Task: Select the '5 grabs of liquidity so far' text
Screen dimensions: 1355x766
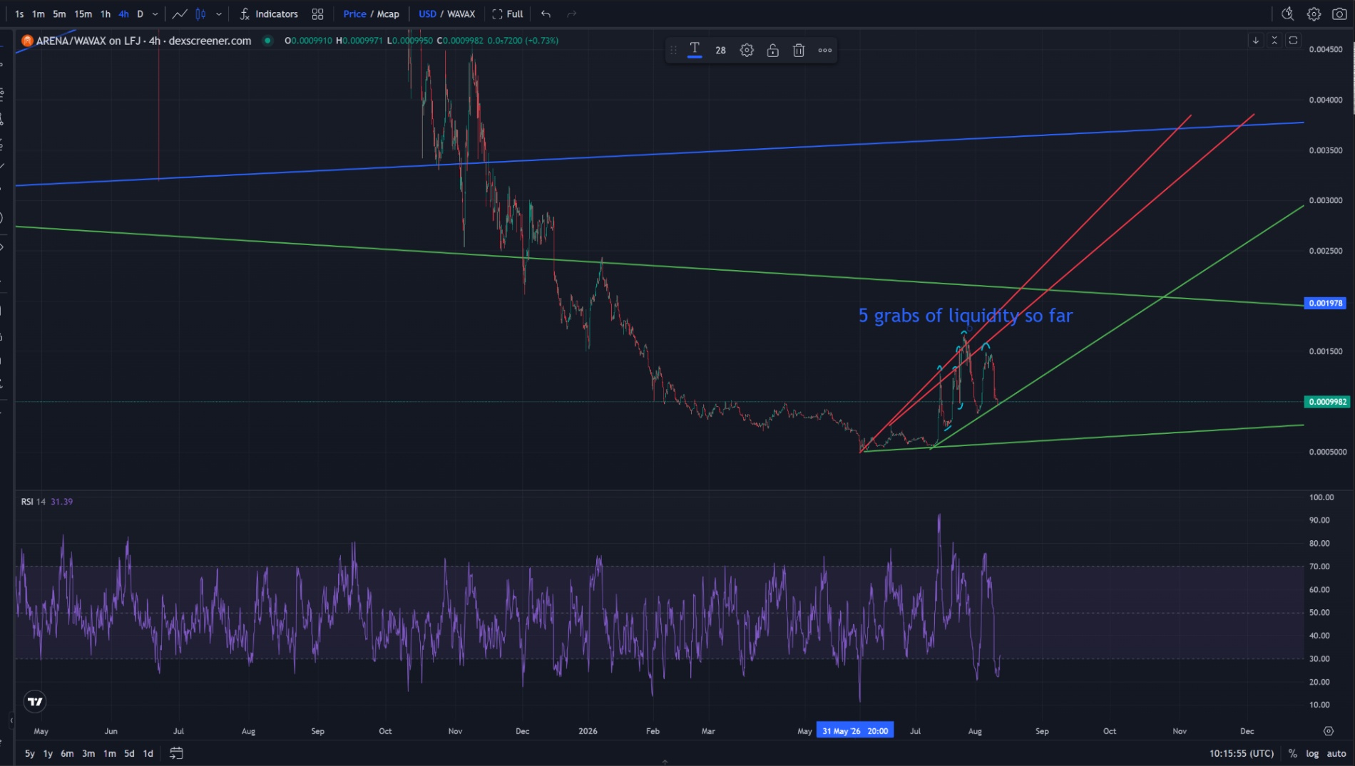Action: [966, 316]
